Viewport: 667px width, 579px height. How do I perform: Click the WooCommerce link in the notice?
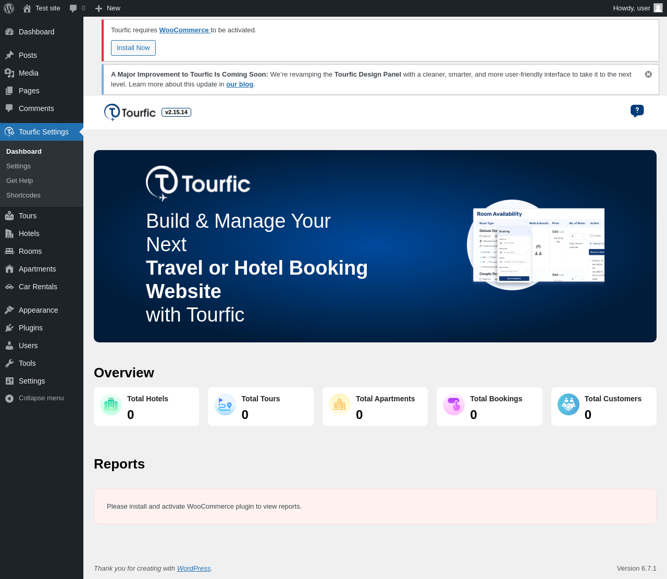(x=184, y=30)
